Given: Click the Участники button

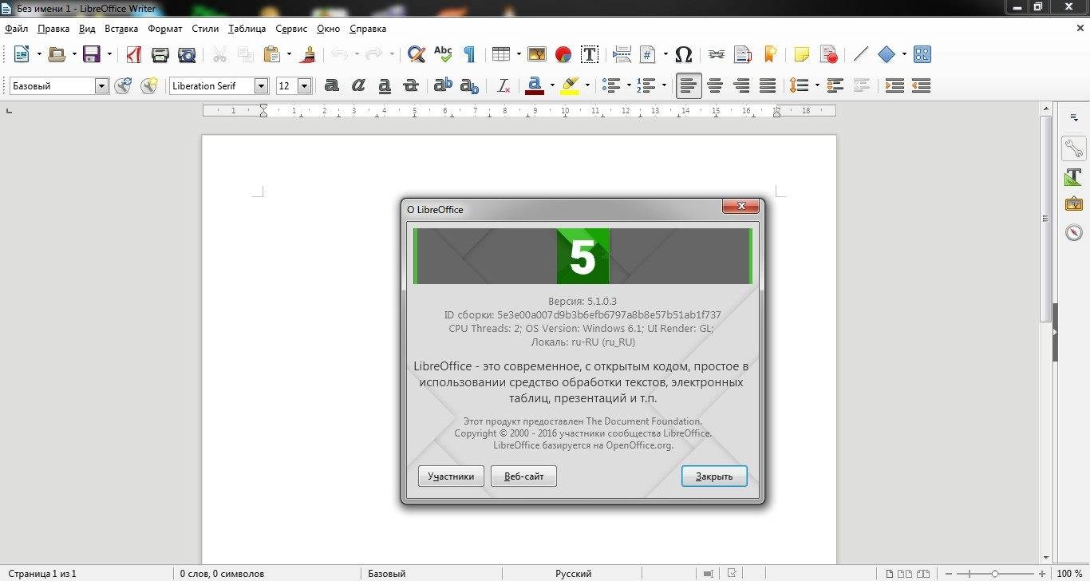Looking at the screenshot, I should (451, 476).
